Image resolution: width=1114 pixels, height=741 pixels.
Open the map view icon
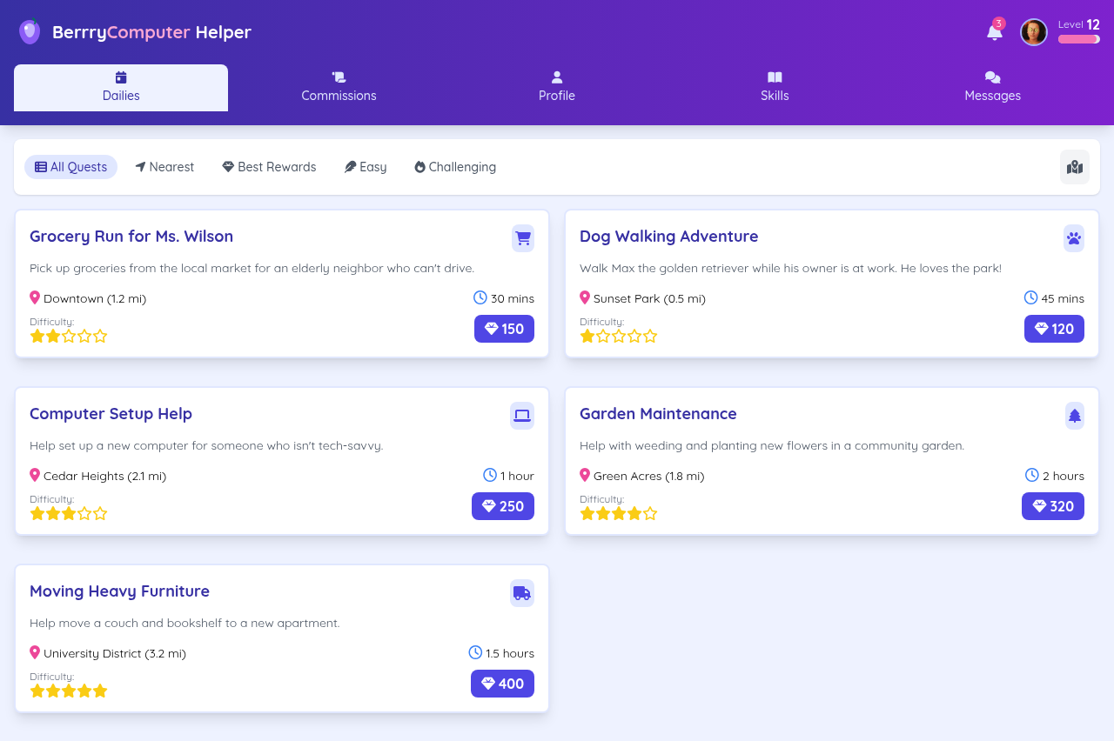point(1075,167)
